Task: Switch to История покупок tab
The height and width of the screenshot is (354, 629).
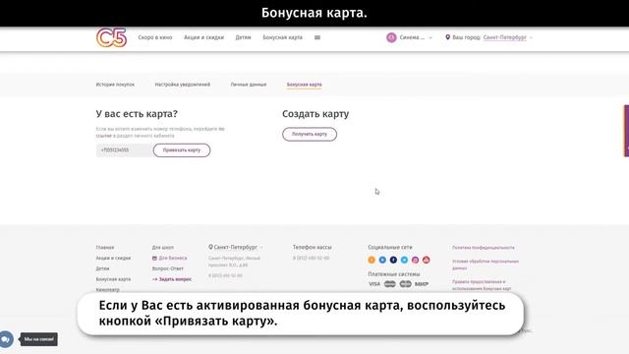Action: tap(115, 85)
